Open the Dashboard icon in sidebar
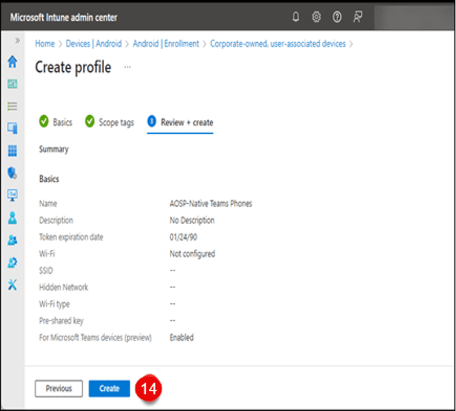456x411 pixels. pyautogui.click(x=12, y=84)
